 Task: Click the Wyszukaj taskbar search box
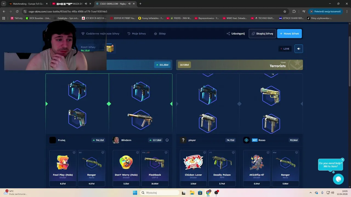[x=159, y=193]
